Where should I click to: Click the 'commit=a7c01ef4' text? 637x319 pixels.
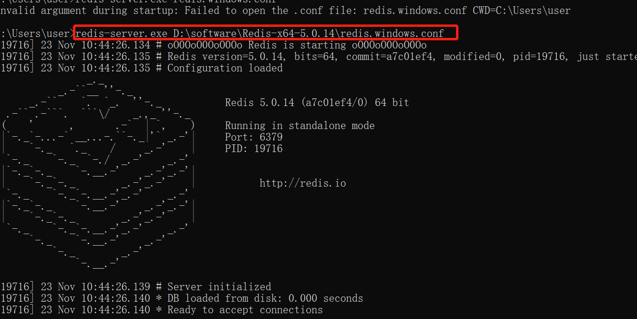click(392, 57)
